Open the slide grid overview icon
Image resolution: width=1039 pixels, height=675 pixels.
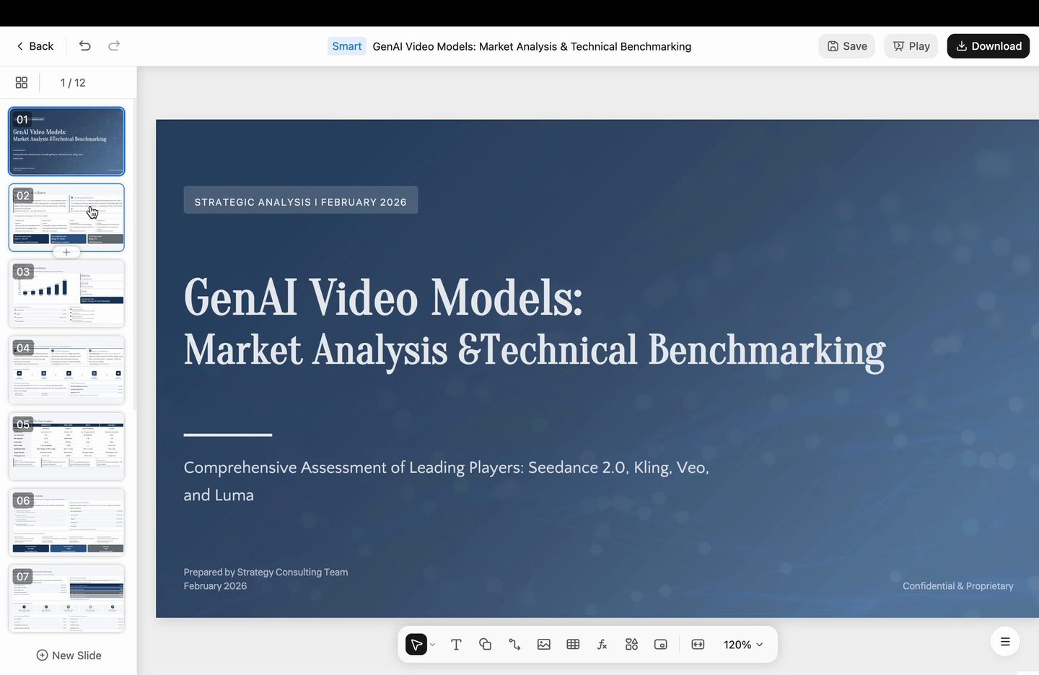[22, 83]
